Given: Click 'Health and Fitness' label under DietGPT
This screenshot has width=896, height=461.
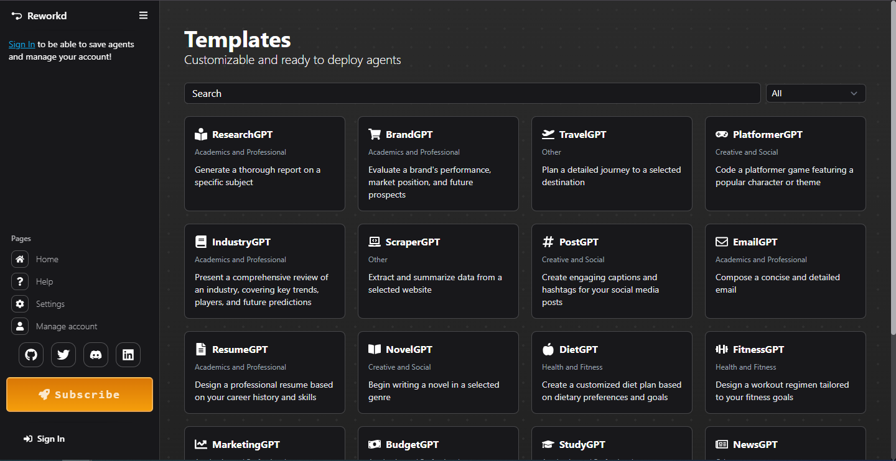Looking at the screenshot, I should tap(572, 367).
